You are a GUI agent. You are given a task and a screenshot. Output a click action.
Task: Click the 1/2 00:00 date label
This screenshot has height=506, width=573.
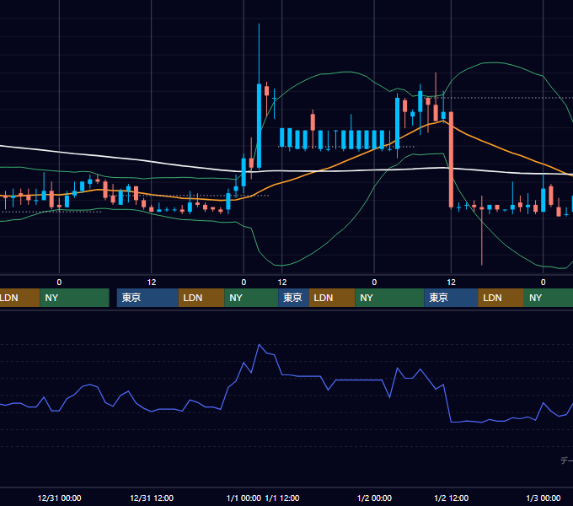374,498
